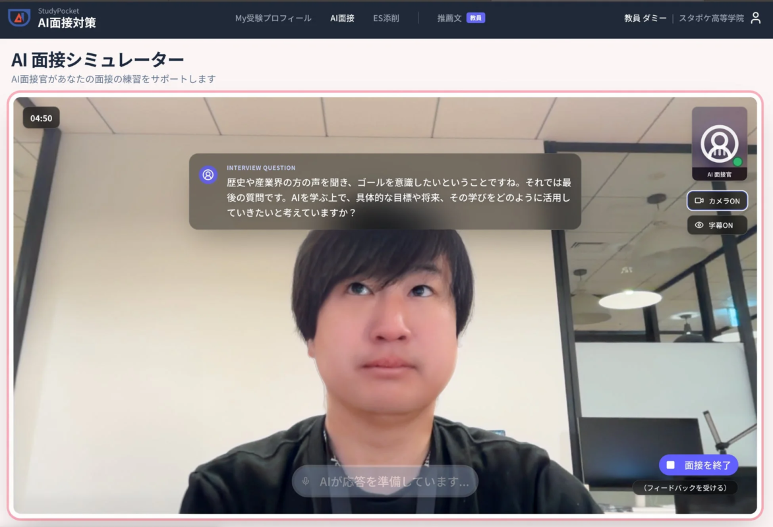This screenshot has height=527, width=773.
Task: Click the camera icon on カメラON button
Action: tap(699, 201)
